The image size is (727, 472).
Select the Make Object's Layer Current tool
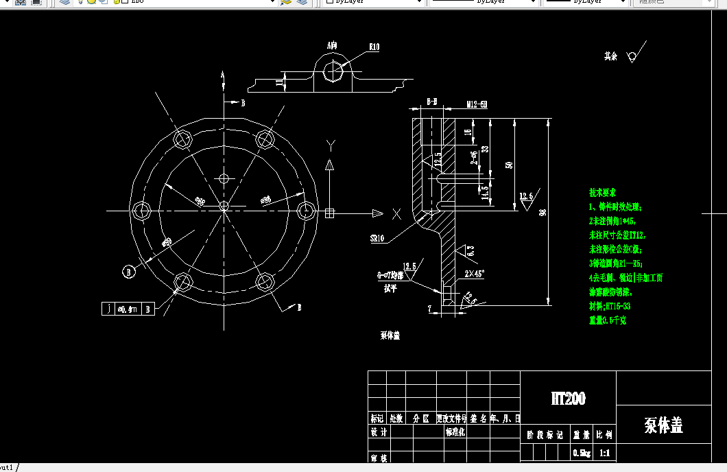pyautogui.click(x=286, y=2)
